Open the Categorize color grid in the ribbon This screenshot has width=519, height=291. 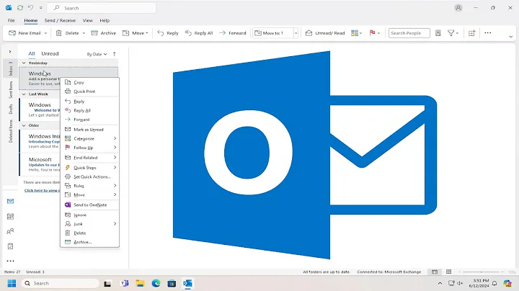(x=355, y=33)
